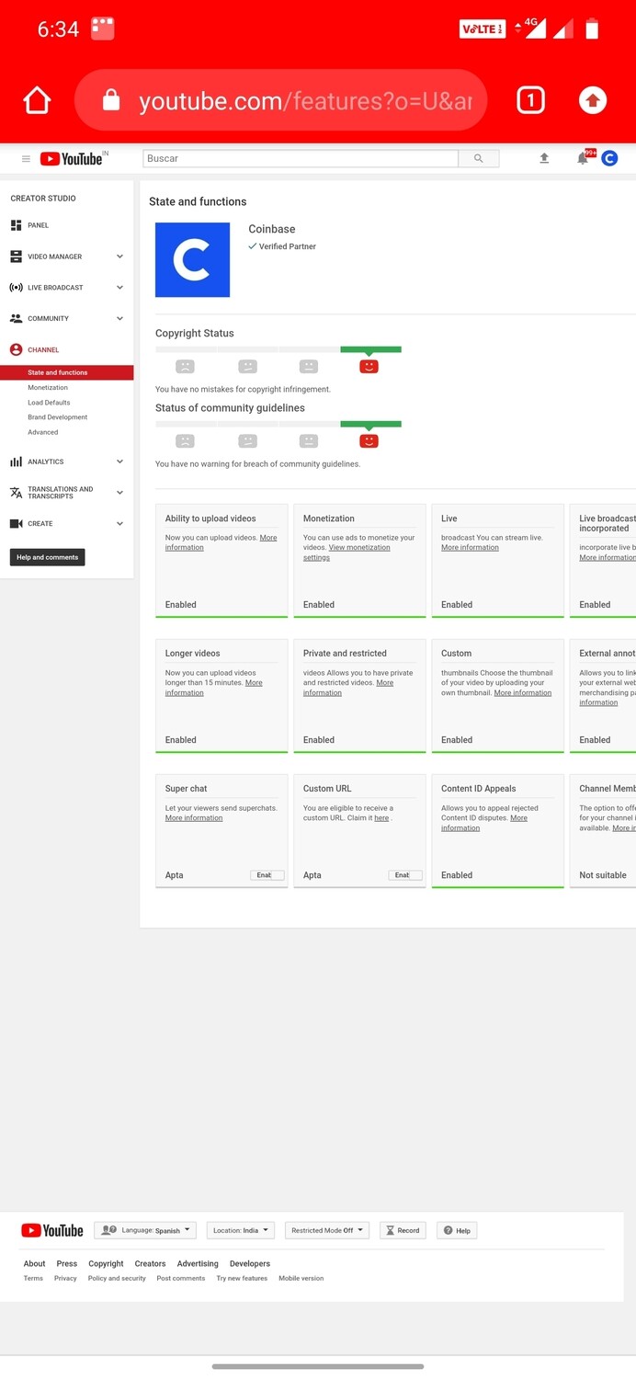Viewport: 636px width, 1379px height.
Task: Tap the lock icon in address bar
Action: click(x=111, y=100)
